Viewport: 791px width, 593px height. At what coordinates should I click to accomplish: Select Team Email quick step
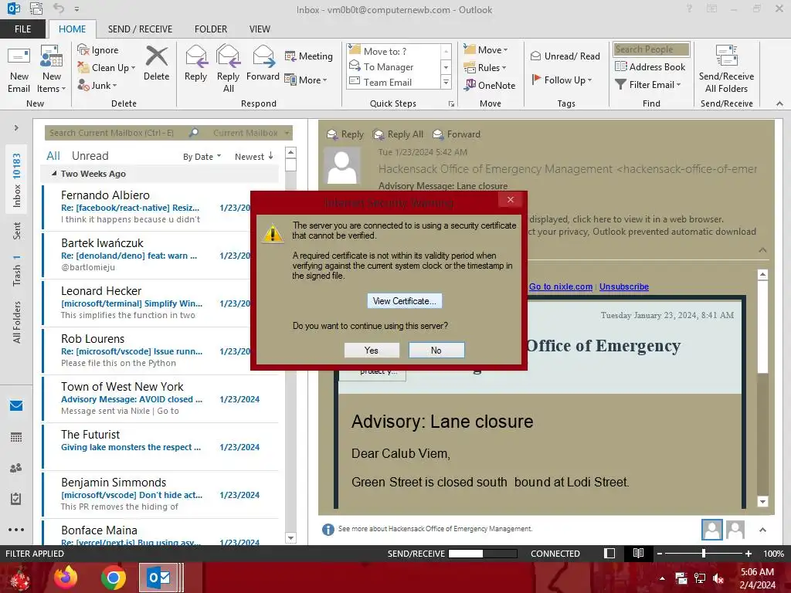[393, 82]
